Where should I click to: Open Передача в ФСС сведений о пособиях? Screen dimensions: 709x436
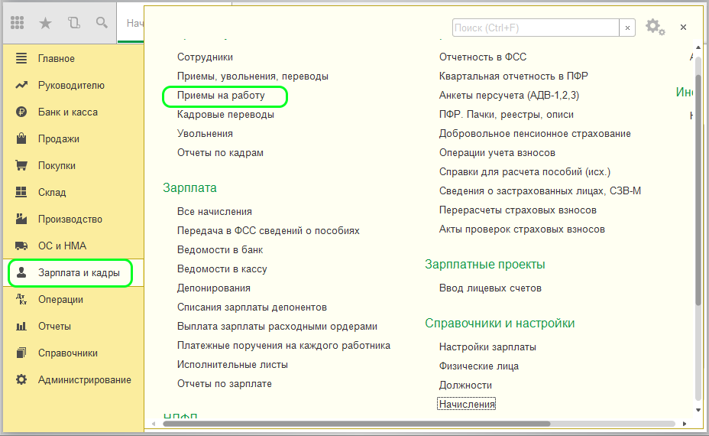tap(268, 230)
